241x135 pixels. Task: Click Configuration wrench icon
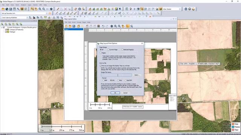click(x=18, y=9)
